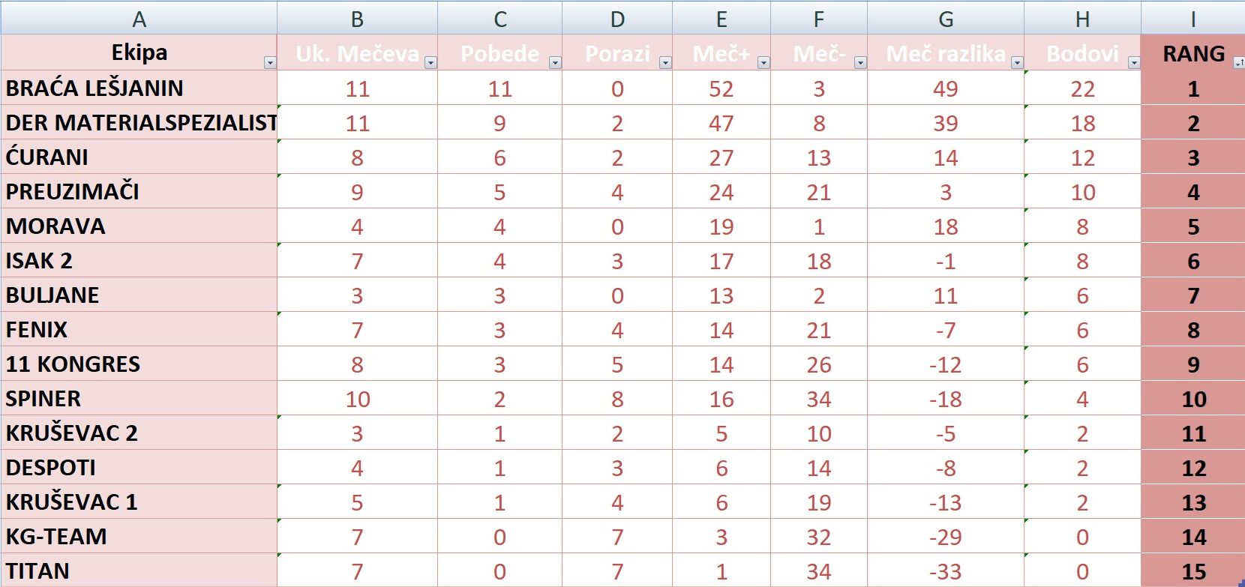Select column I header letter
This screenshot has width=1245, height=587.
(x=1192, y=16)
